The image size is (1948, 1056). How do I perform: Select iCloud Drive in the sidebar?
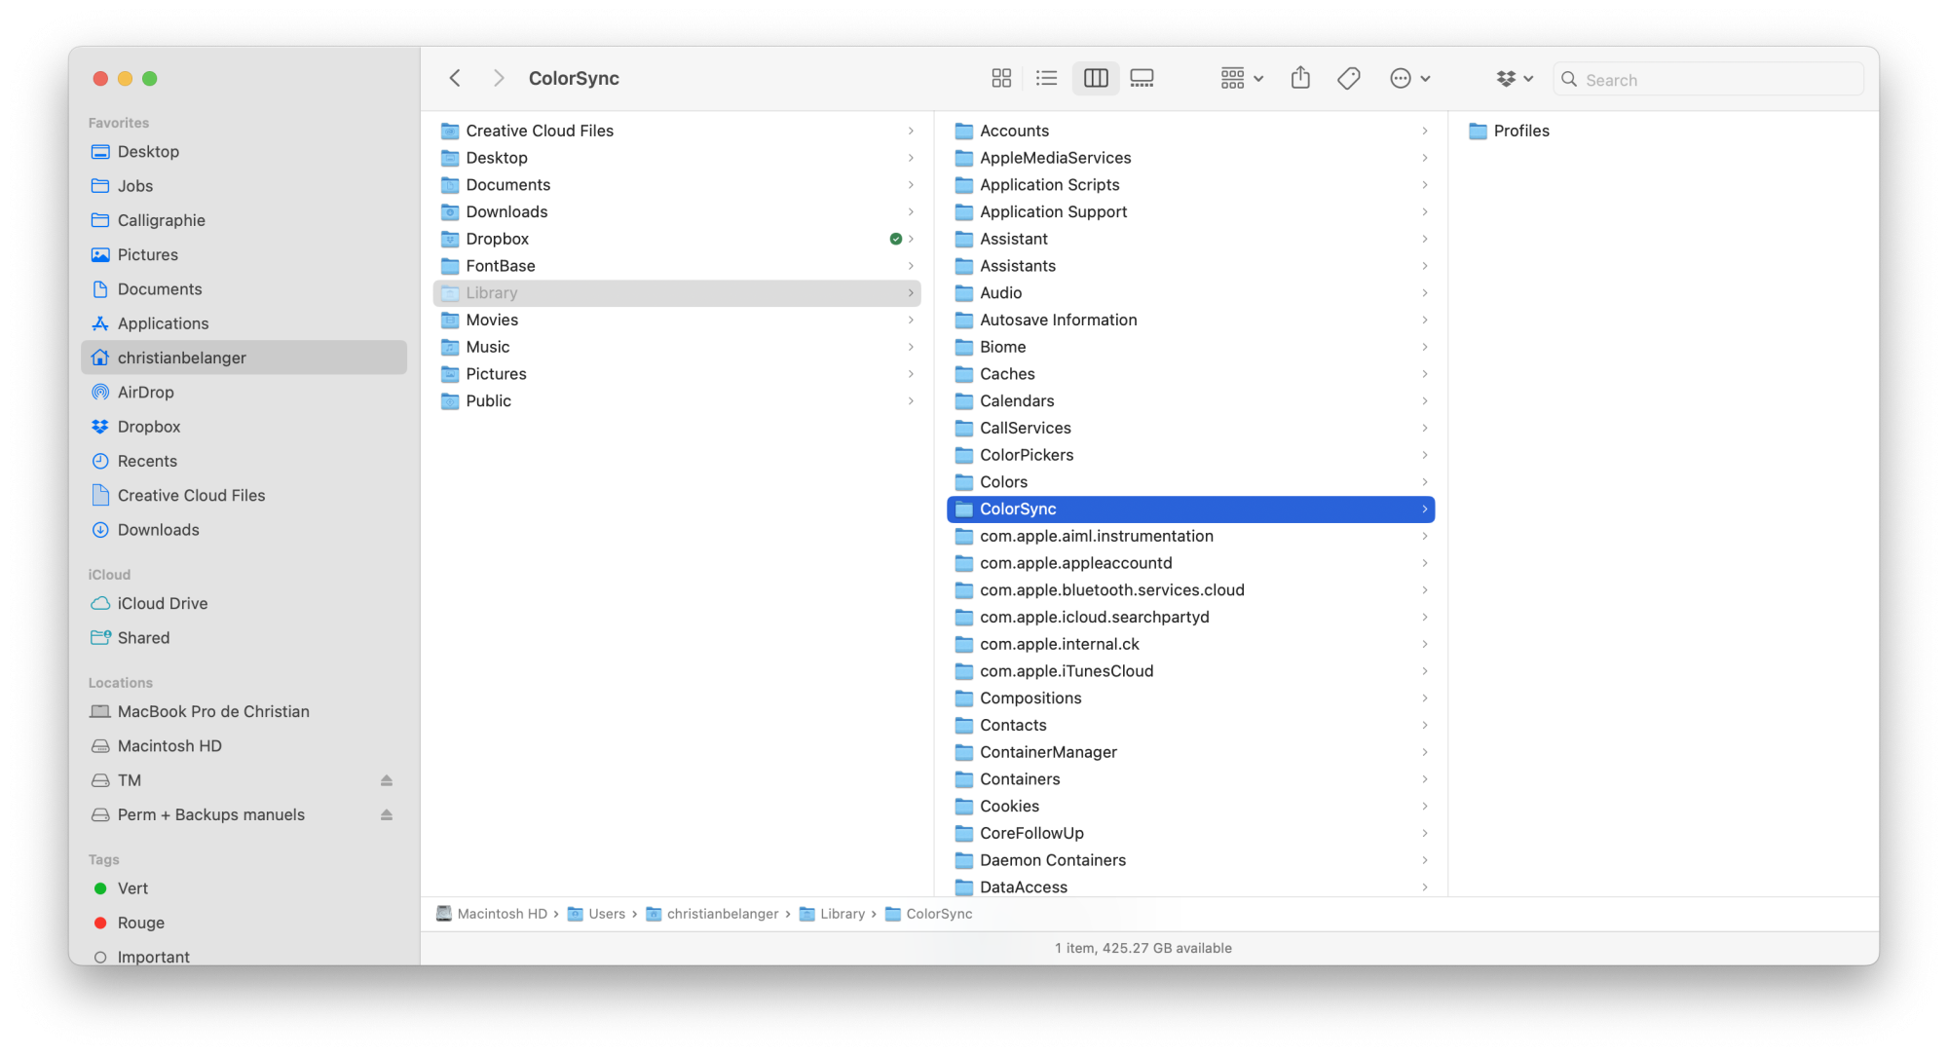162,603
